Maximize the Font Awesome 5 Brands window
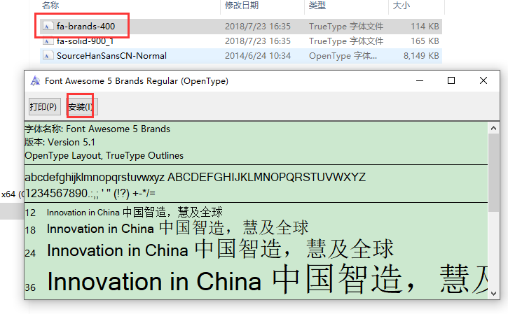Screen dimensions: 508x314 tap(451, 80)
